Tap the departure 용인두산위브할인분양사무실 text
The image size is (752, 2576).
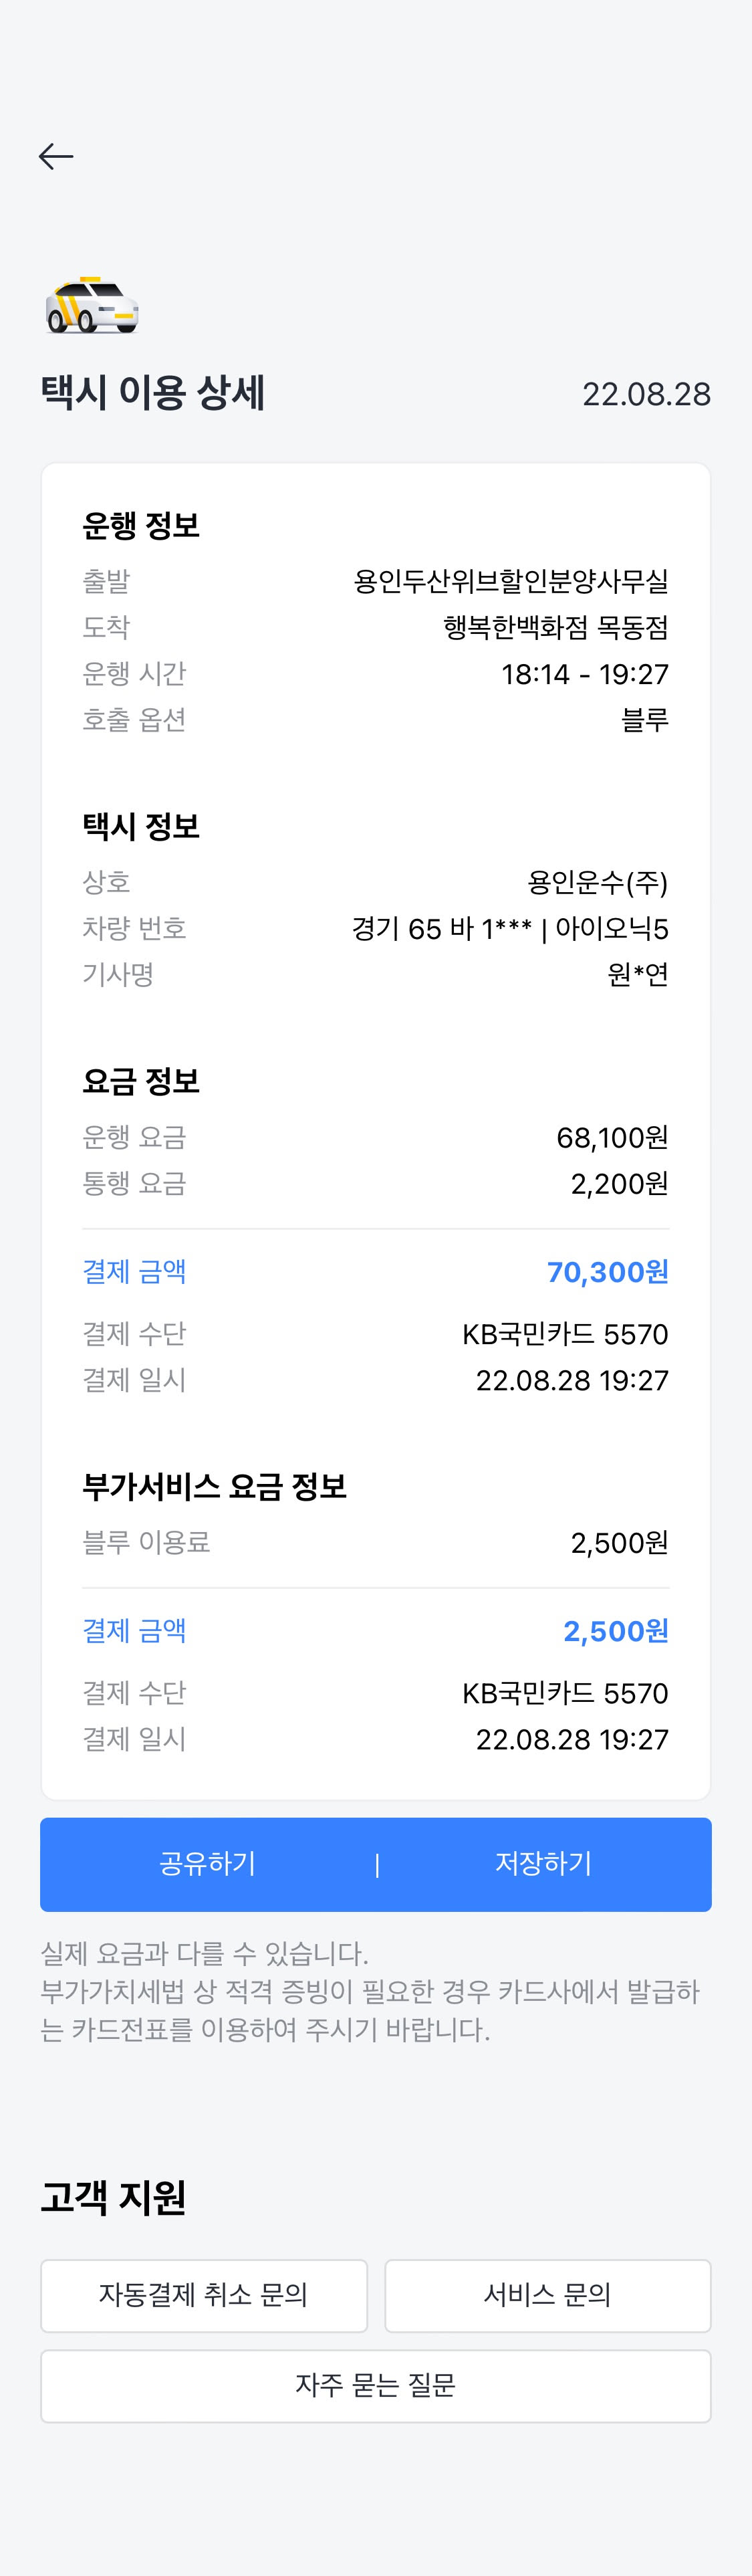click(x=511, y=581)
